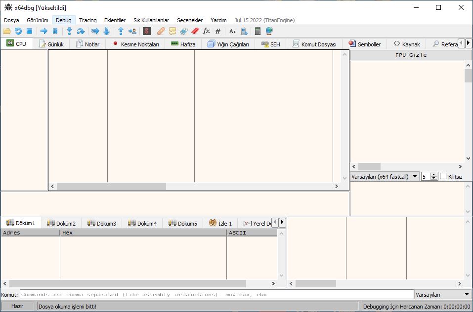Click the Run to user code icon

[132, 31]
